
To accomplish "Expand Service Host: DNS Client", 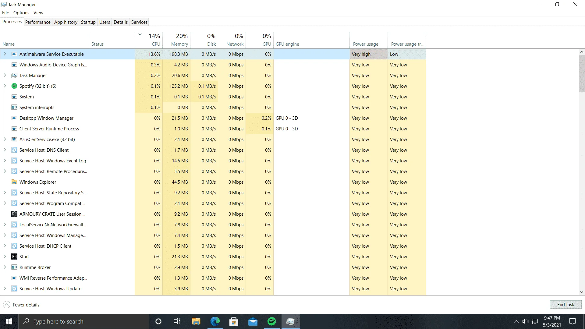I will [5, 150].
